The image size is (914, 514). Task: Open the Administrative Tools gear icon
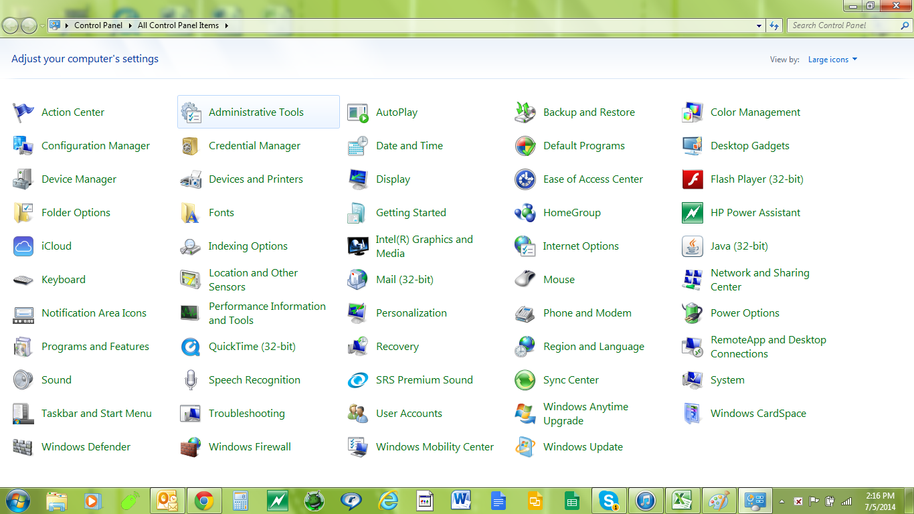[191, 112]
